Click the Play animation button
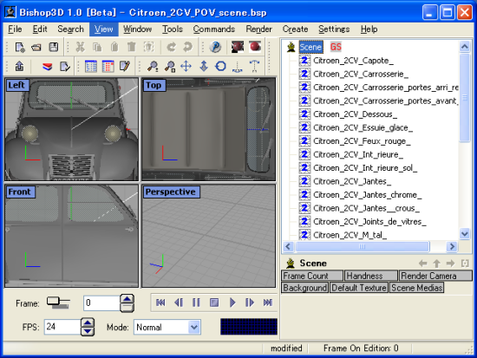The image size is (477, 358). point(232,303)
